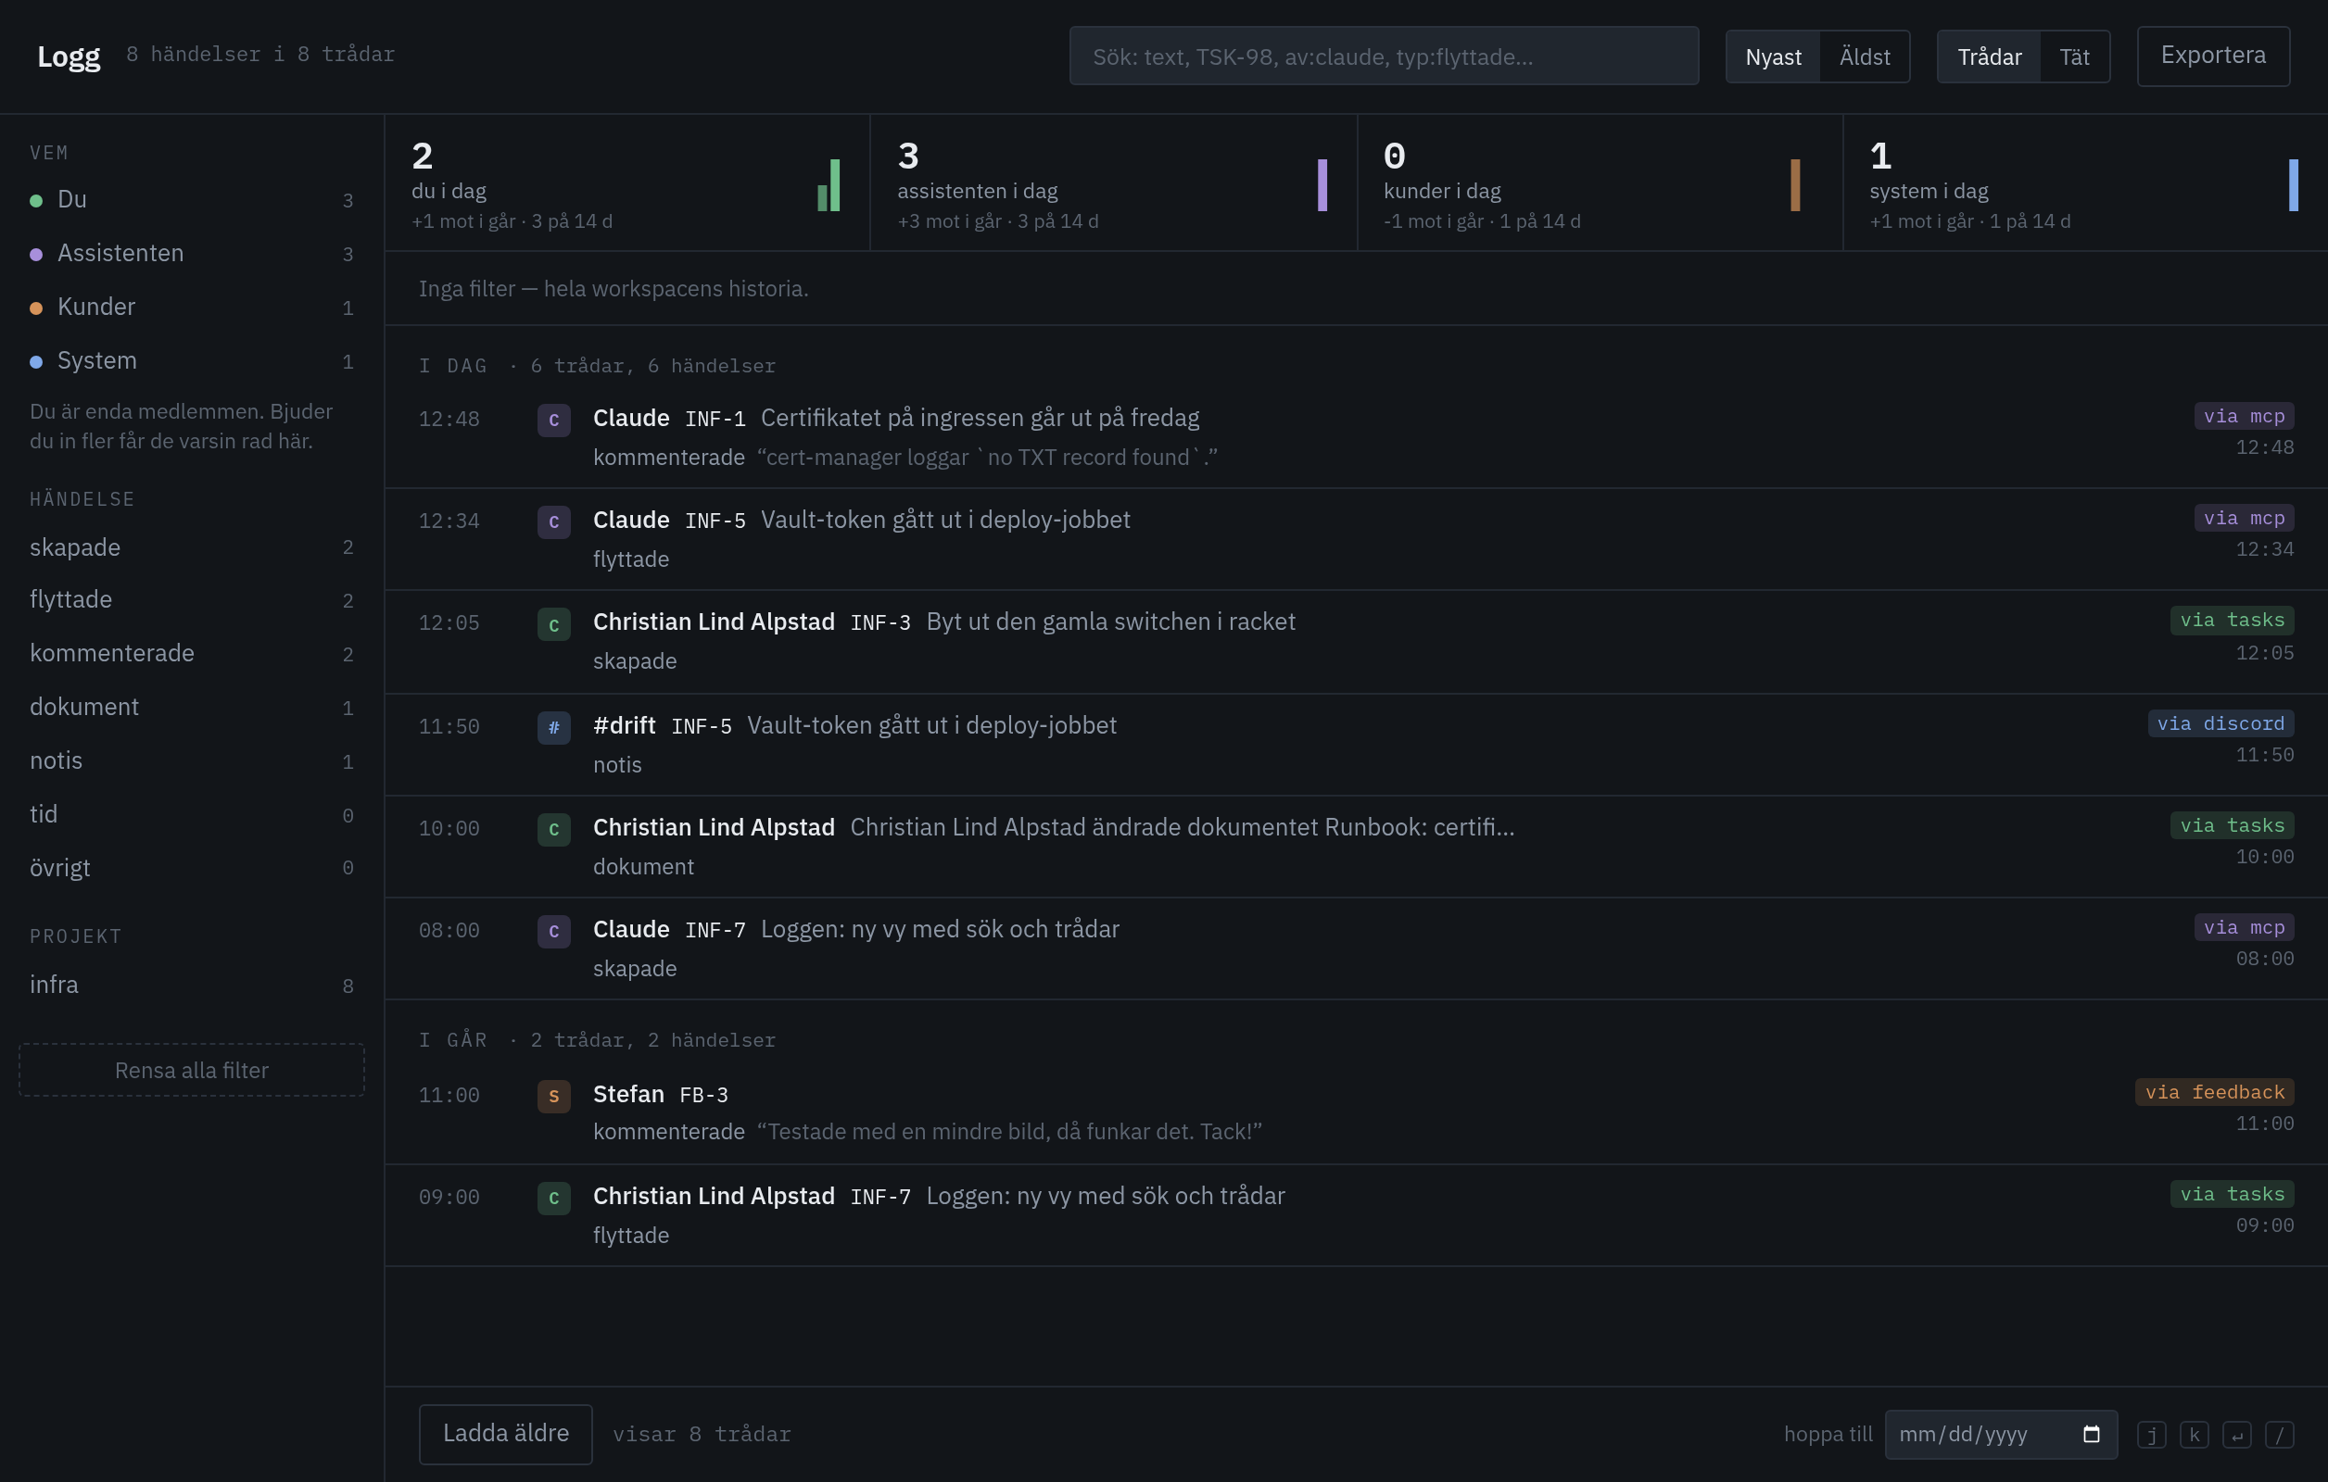Click the k keyboard shortcut key
The height and width of the screenshot is (1482, 2328).
(2194, 1435)
